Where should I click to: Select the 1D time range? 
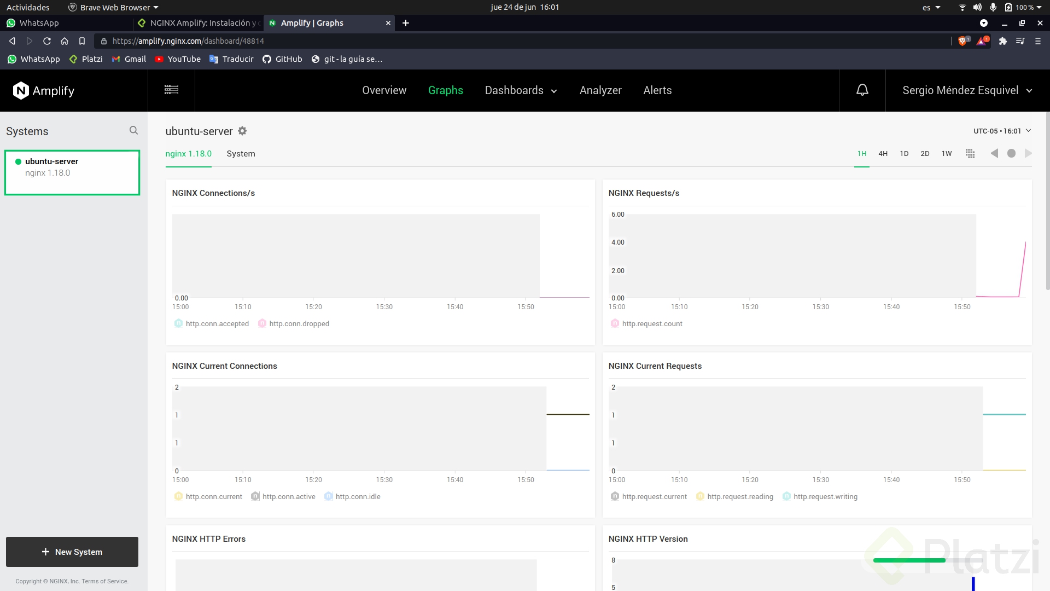click(x=905, y=154)
